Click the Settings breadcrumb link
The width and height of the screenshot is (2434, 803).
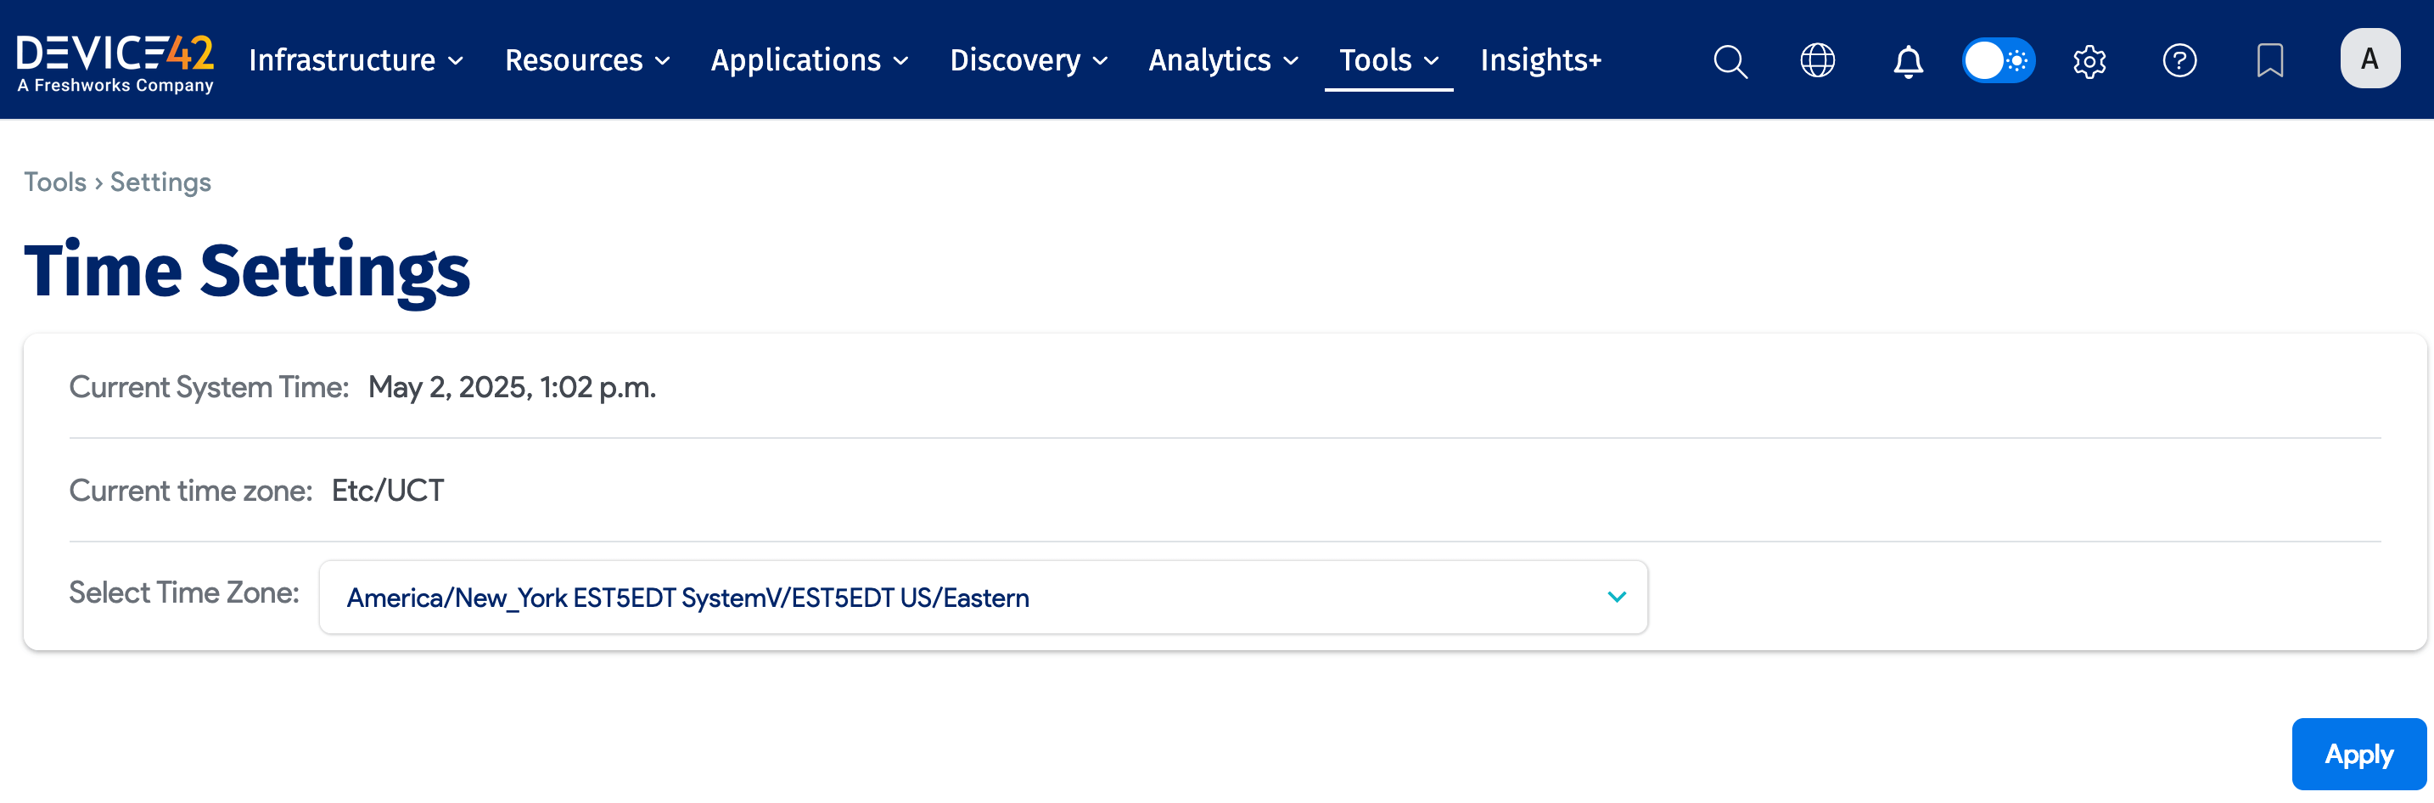(x=160, y=182)
